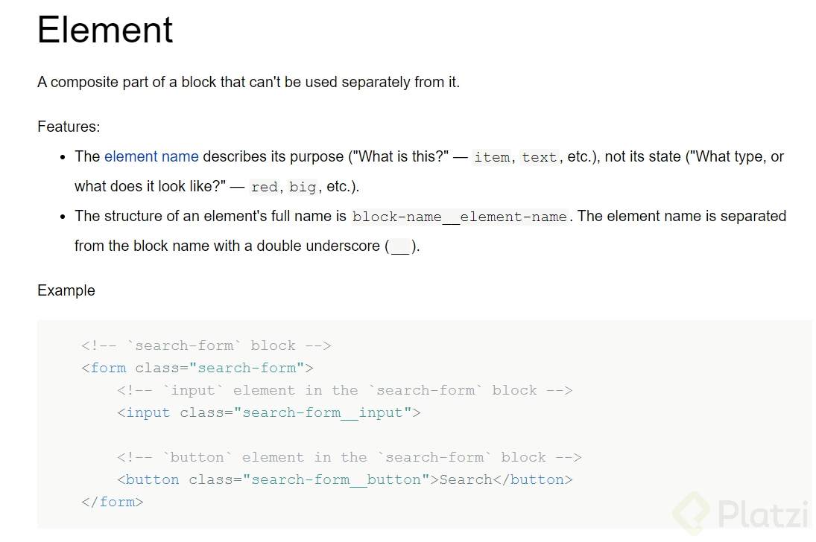
Task: Click the opening form tag code line
Action: 197,368
